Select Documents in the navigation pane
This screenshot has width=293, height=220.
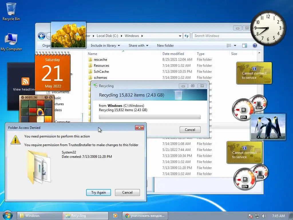click(x=60, y=92)
